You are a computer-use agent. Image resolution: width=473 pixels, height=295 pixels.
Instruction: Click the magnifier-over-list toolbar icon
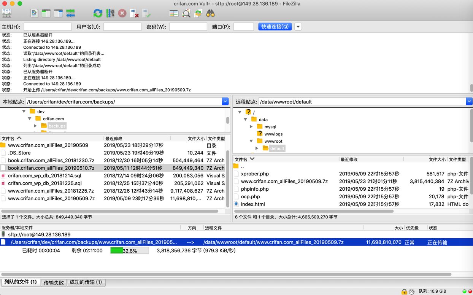click(186, 13)
